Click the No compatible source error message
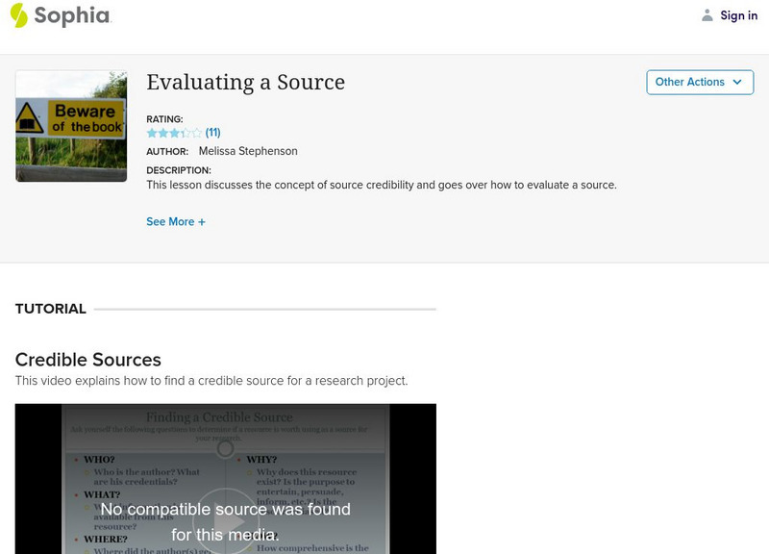Viewport: 769px width, 554px height. click(x=225, y=521)
